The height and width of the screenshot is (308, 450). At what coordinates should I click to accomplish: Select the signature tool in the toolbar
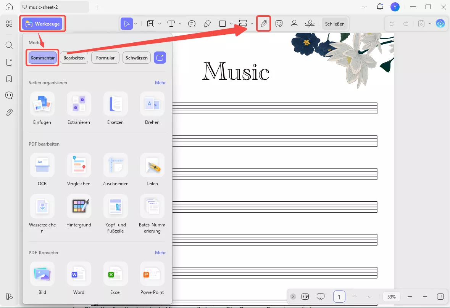point(309,23)
